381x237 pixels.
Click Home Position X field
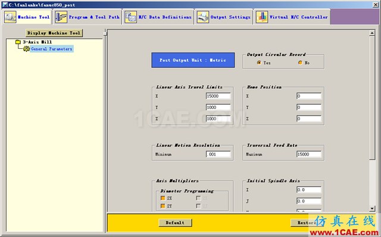click(309, 96)
